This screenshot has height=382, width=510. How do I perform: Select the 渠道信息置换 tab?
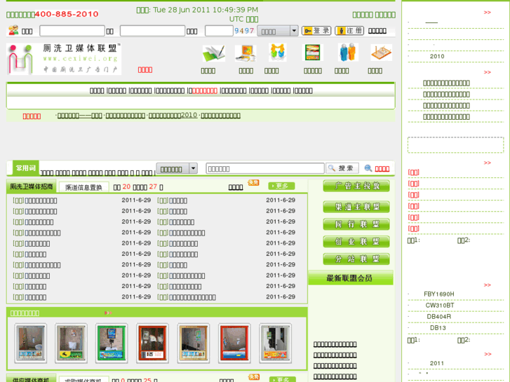point(83,187)
